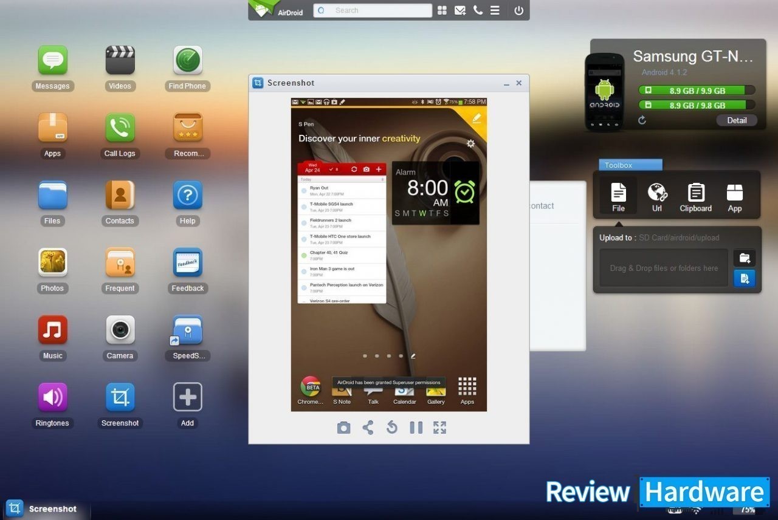The width and height of the screenshot is (778, 520).
Task: Take a screenshot with the camera button
Action: pos(344,428)
